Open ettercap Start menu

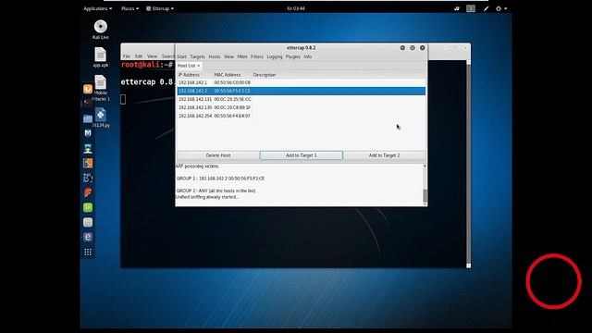181,56
